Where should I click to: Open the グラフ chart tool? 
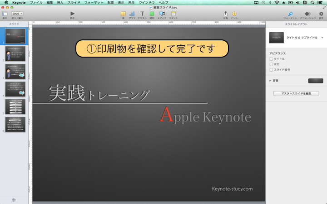click(x=132, y=14)
